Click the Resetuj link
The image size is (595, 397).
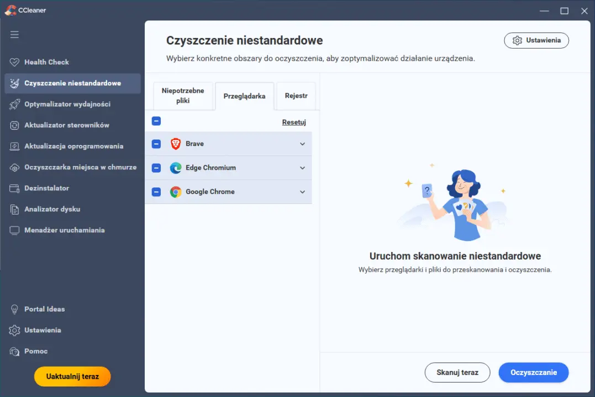(x=294, y=122)
